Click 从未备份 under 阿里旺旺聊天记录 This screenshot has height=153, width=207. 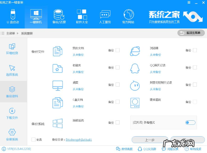155,89
